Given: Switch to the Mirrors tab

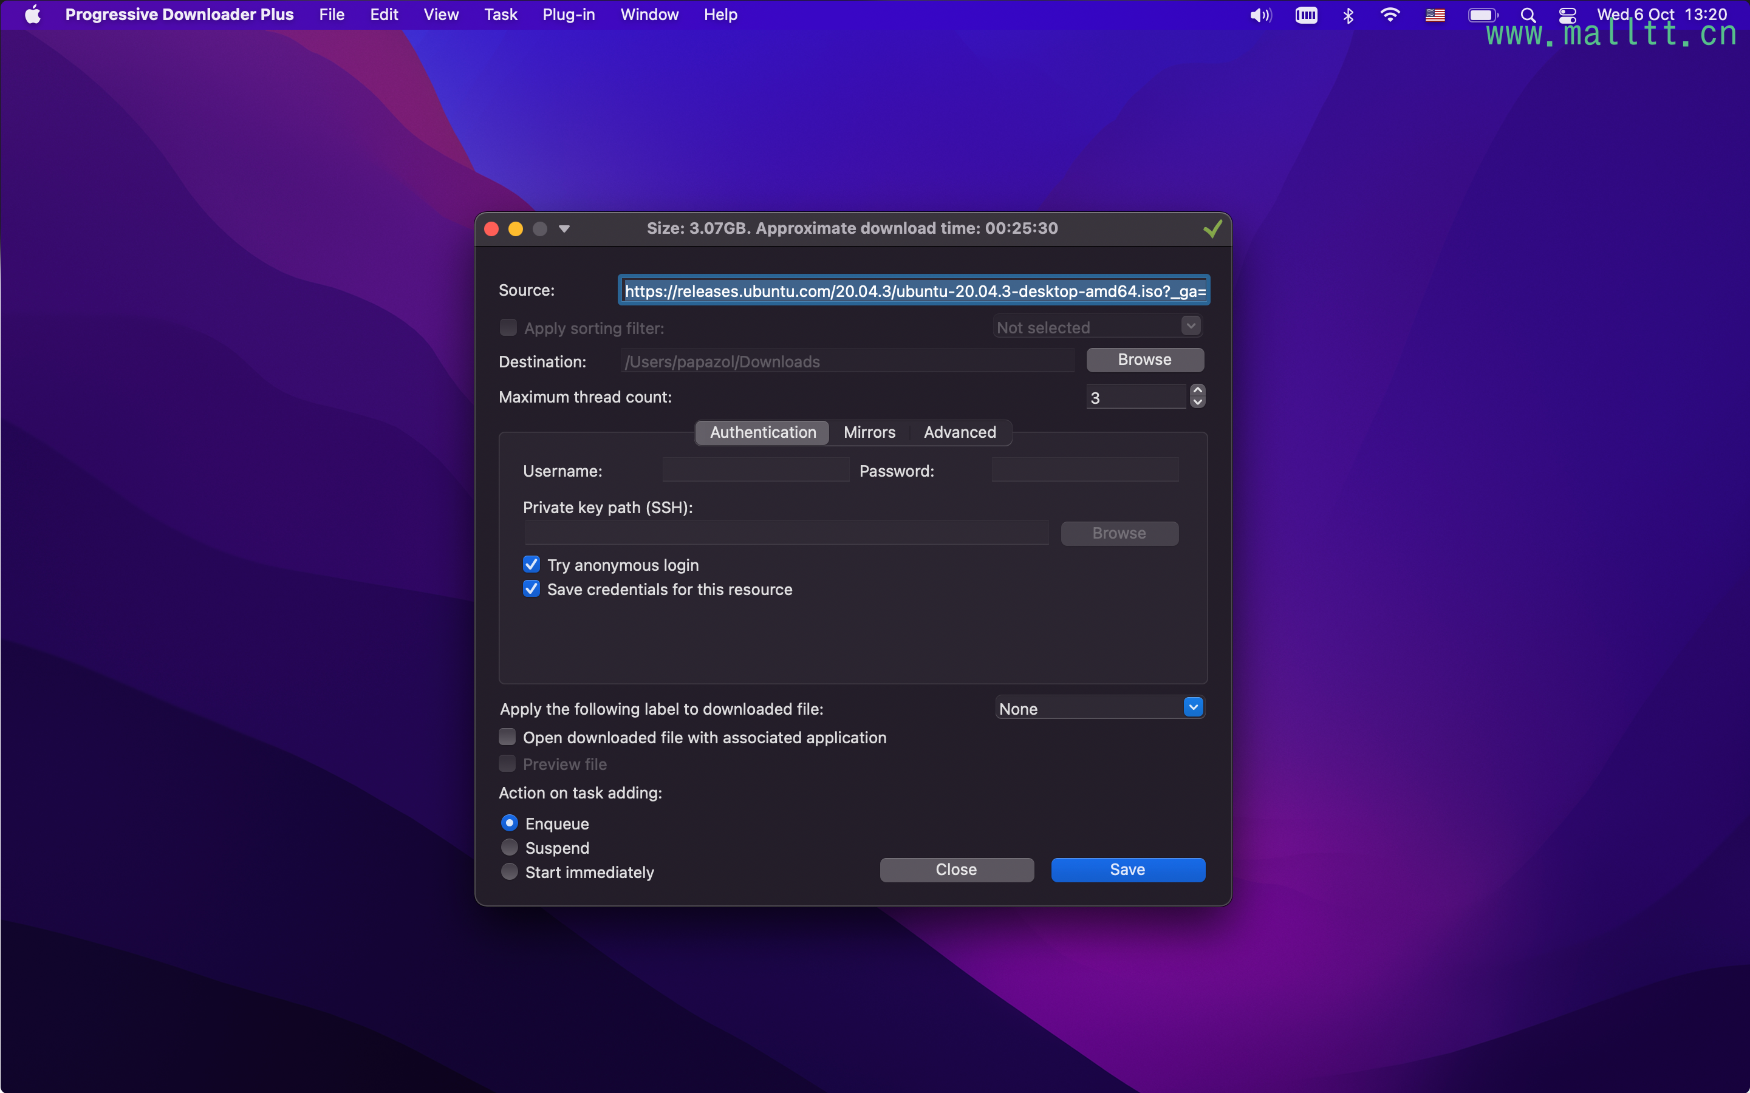Looking at the screenshot, I should pyautogui.click(x=869, y=432).
